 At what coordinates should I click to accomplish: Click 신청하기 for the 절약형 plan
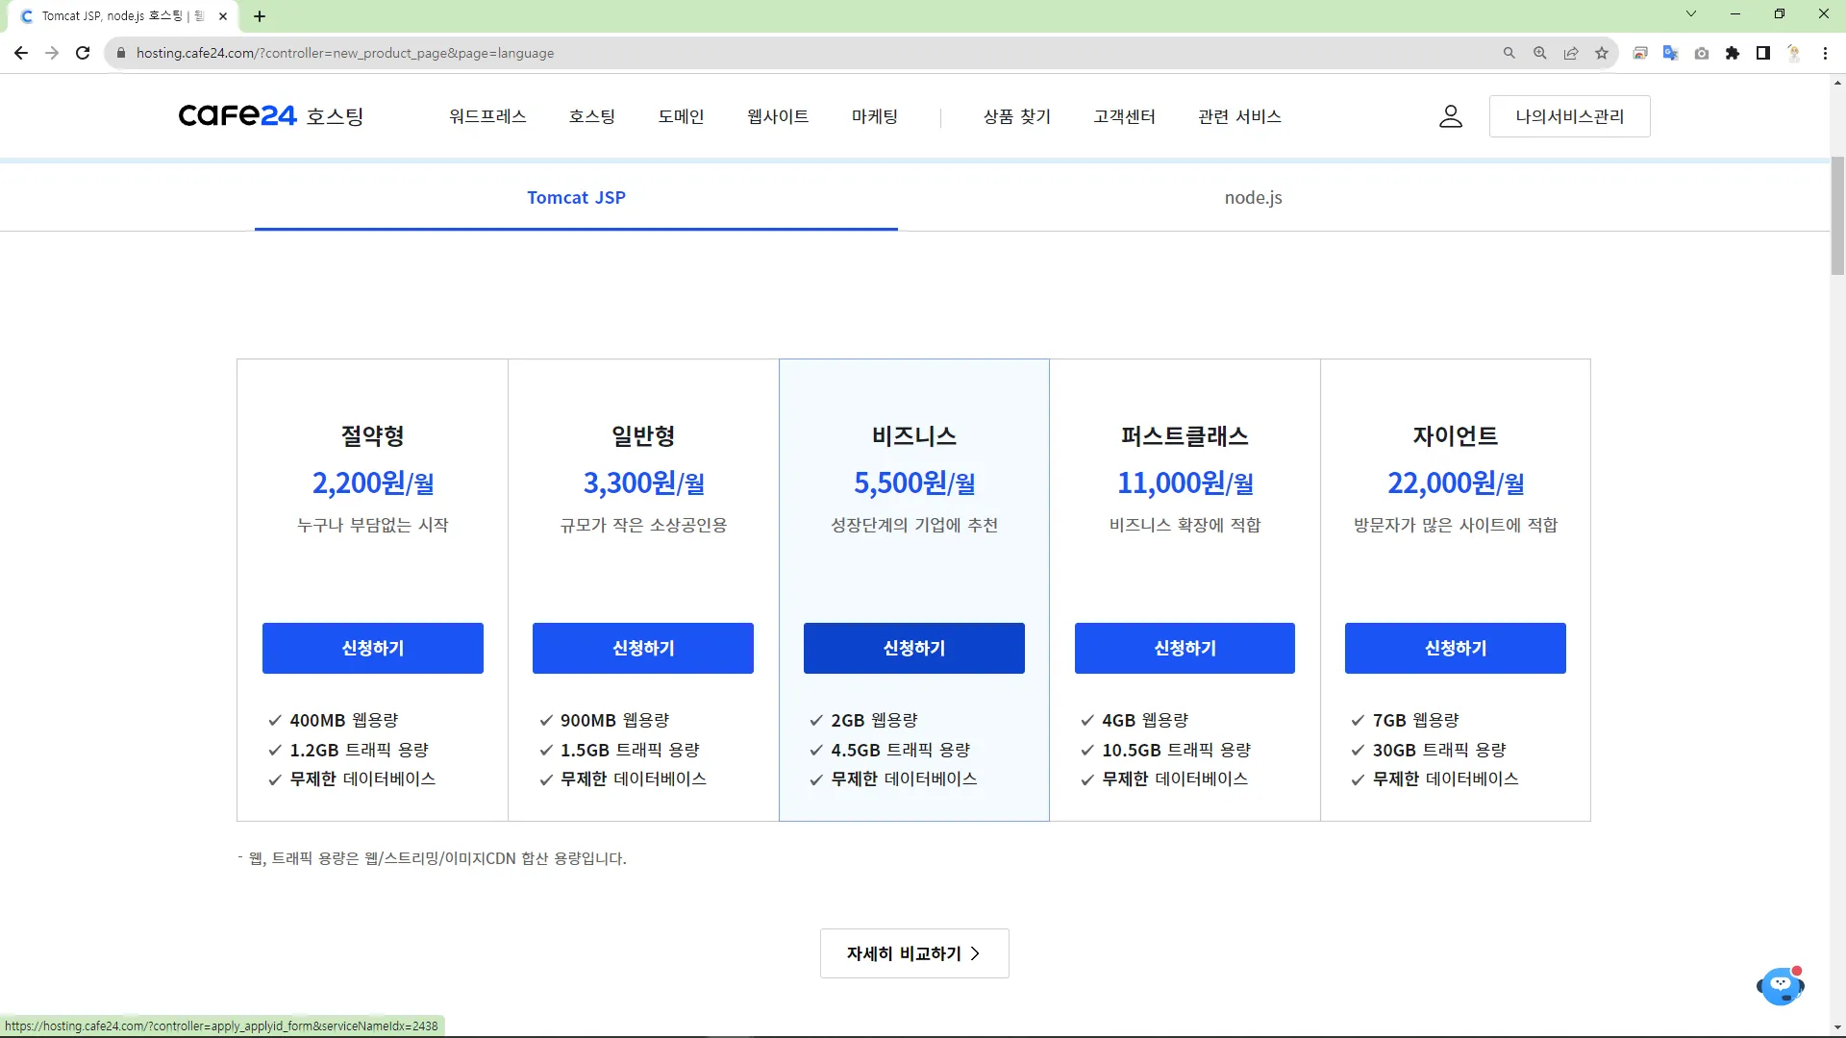pos(372,648)
